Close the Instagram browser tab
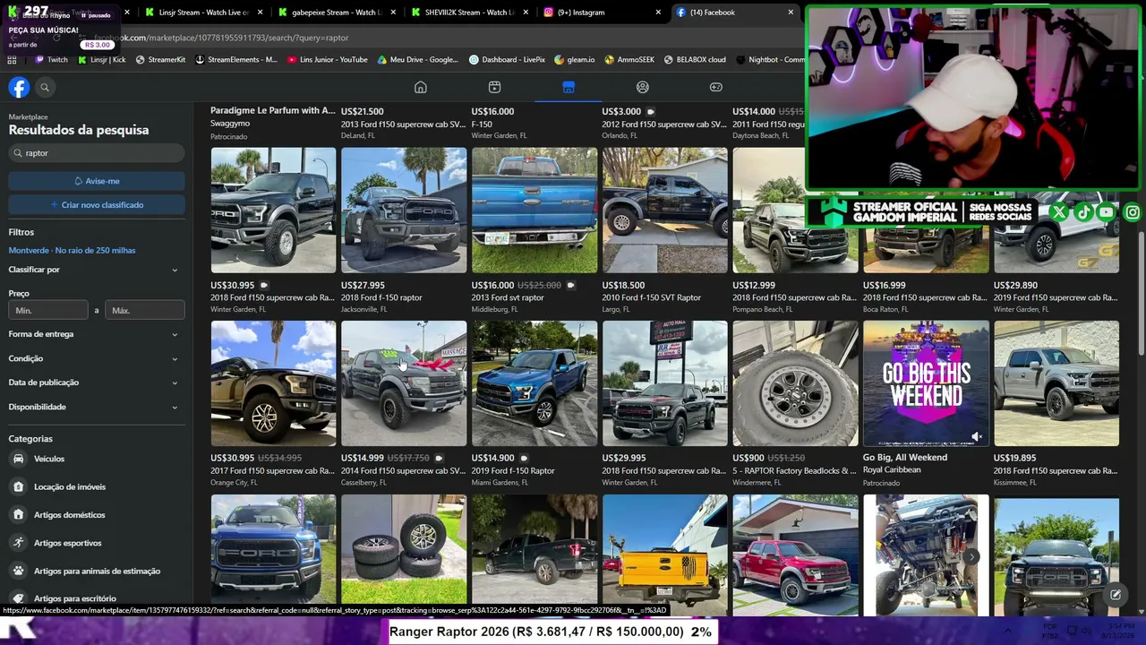1146x645 pixels. pyautogui.click(x=658, y=13)
